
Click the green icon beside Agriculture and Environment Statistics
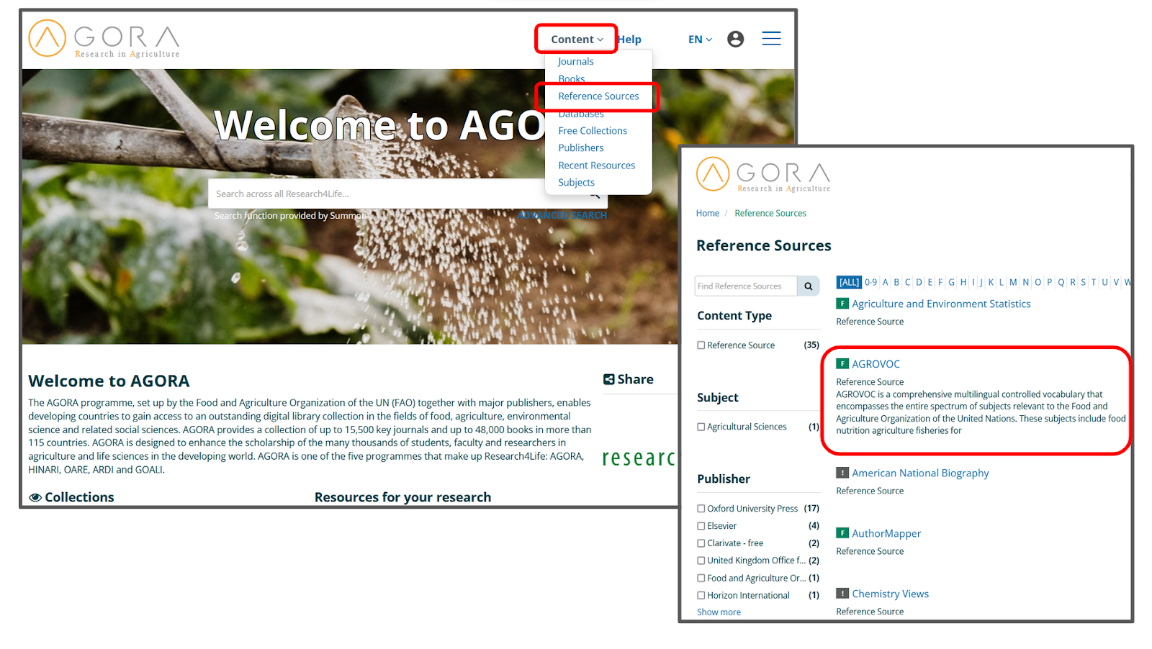pyautogui.click(x=842, y=304)
